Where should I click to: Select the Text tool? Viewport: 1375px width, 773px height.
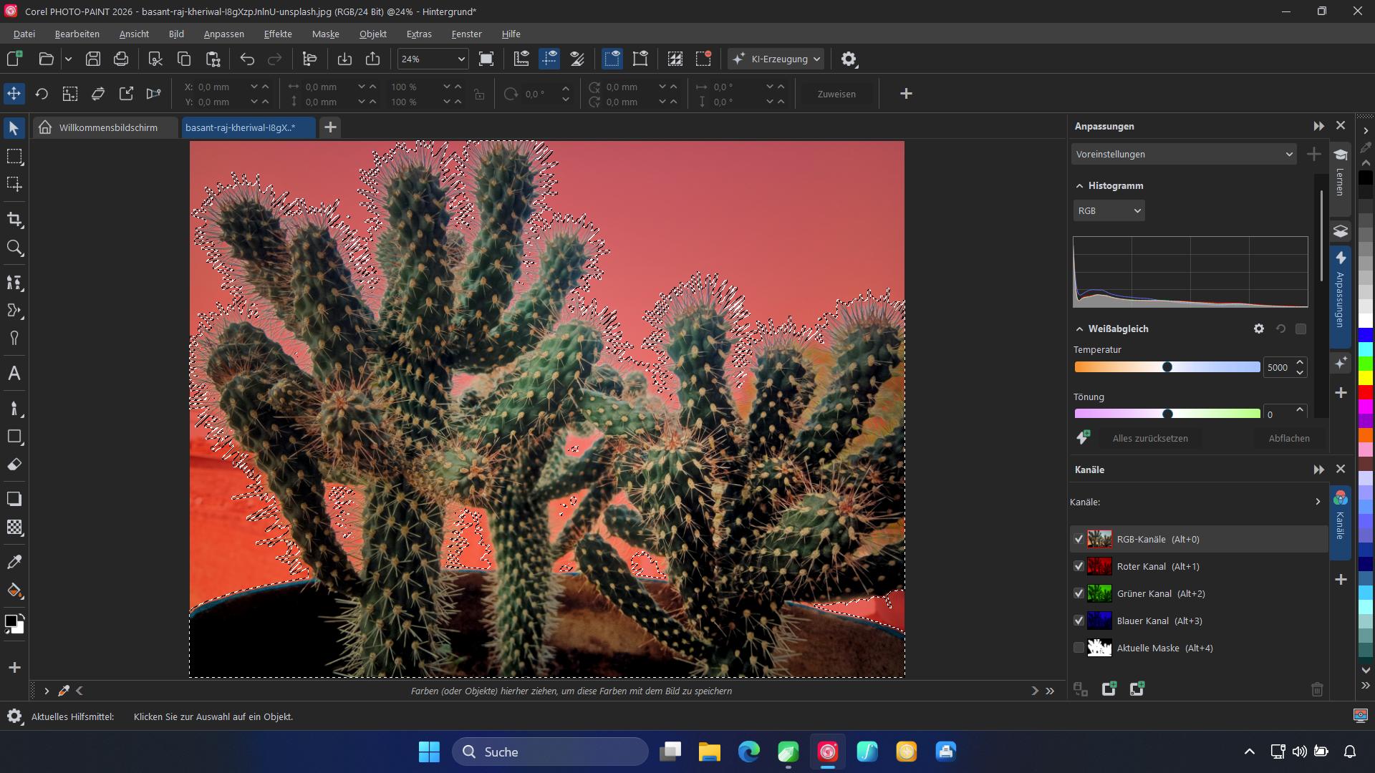click(x=14, y=372)
